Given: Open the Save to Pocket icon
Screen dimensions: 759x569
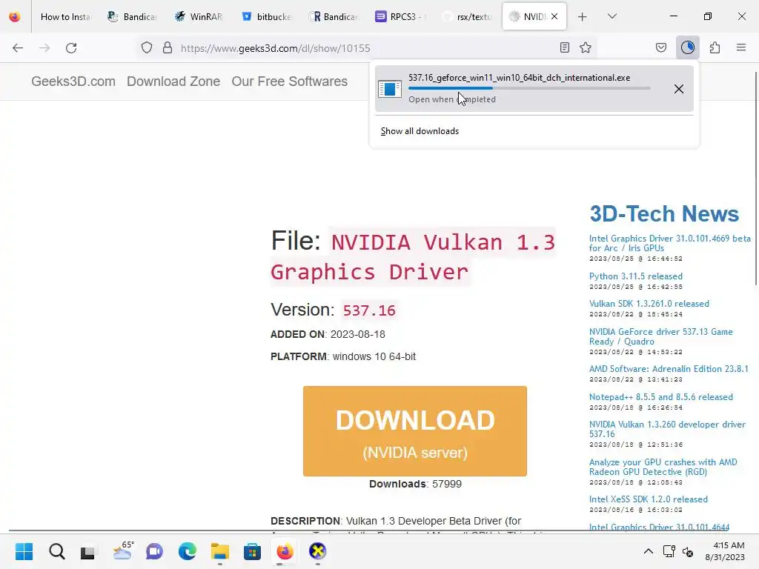Looking at the screenshot, I should pos(661,47).
